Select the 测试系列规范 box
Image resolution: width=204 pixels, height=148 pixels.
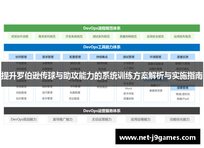101,36
